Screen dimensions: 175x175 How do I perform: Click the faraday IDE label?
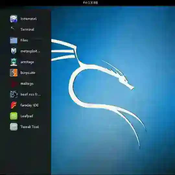(29, 105)
